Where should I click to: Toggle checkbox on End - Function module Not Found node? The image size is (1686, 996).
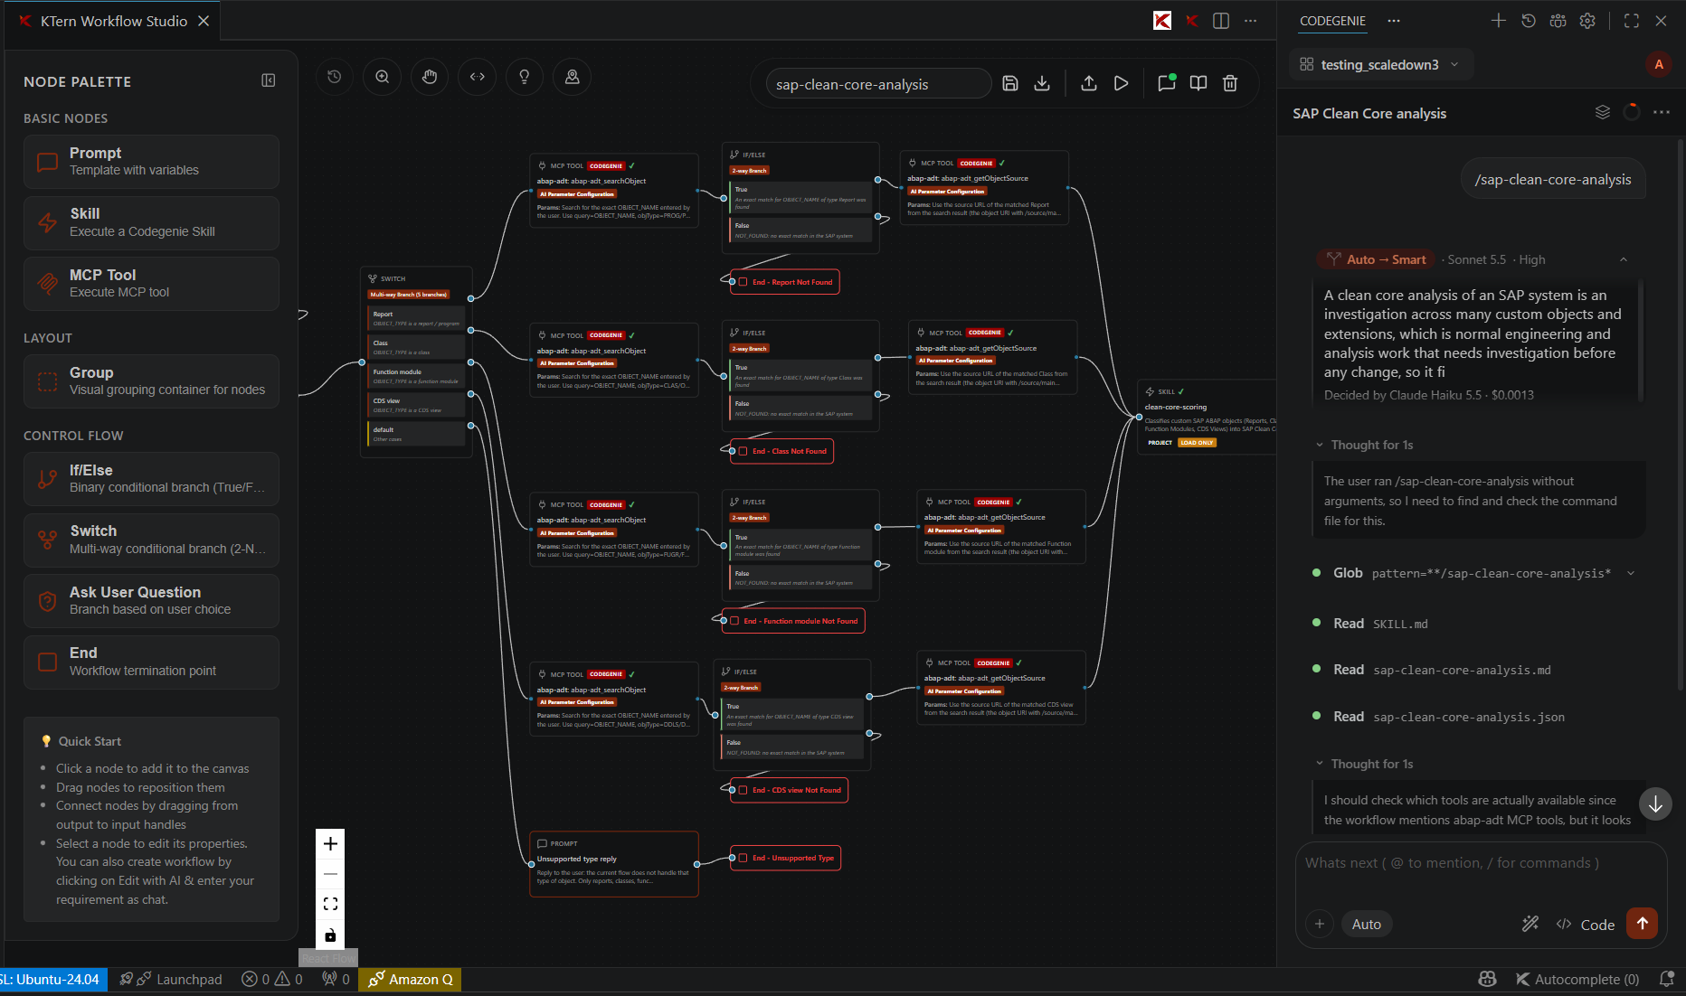[x=734, y=621]
